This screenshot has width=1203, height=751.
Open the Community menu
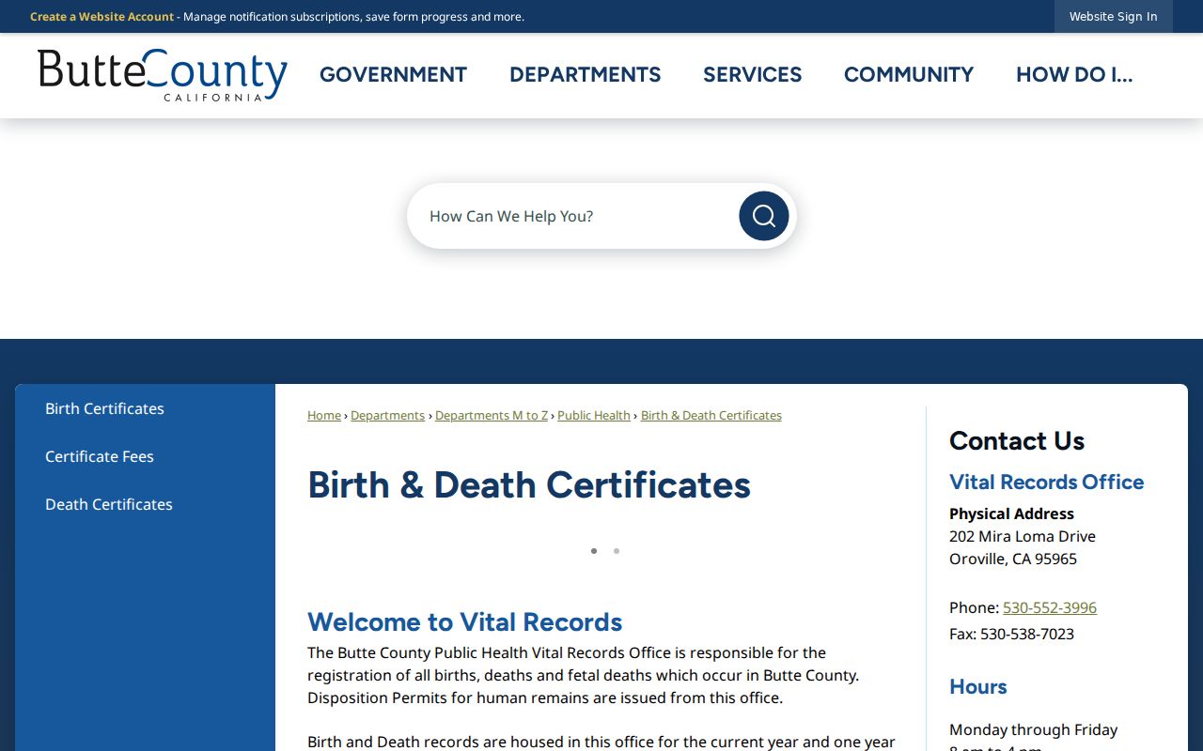tap(909, 75)
